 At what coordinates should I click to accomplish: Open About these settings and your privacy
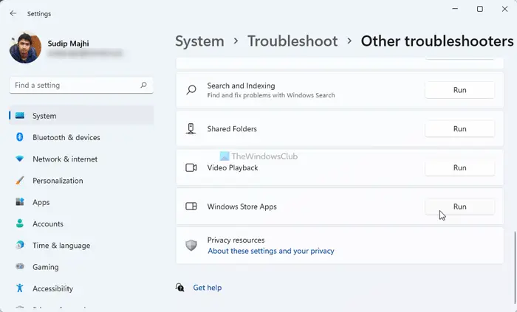pos(271,251)
